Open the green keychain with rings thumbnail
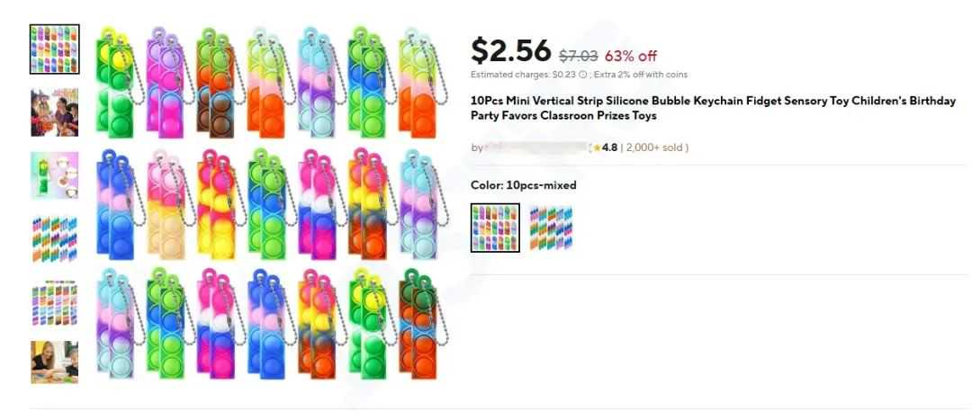Screen dimensions: 972x420 55,175
